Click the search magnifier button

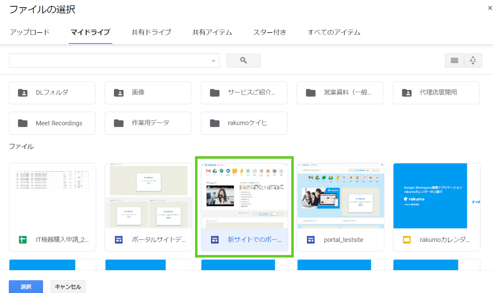[244, 60]
